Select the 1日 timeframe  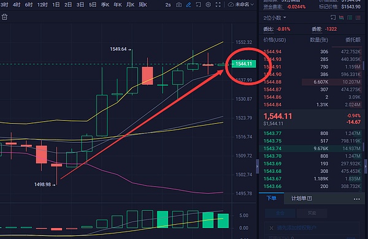56,5
